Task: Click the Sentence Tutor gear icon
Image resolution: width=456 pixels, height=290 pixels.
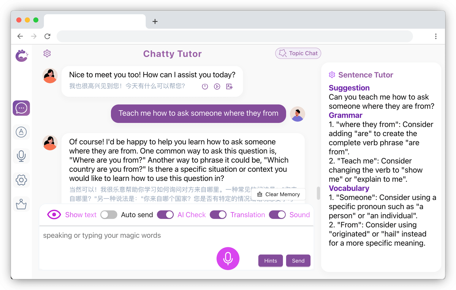Action: [332, 75]
